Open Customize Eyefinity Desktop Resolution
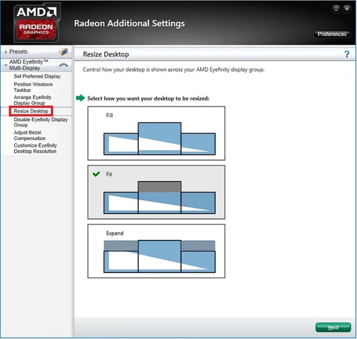Viewport: 357px width, 339px height. pyautogui.click(x=35, y=148)
